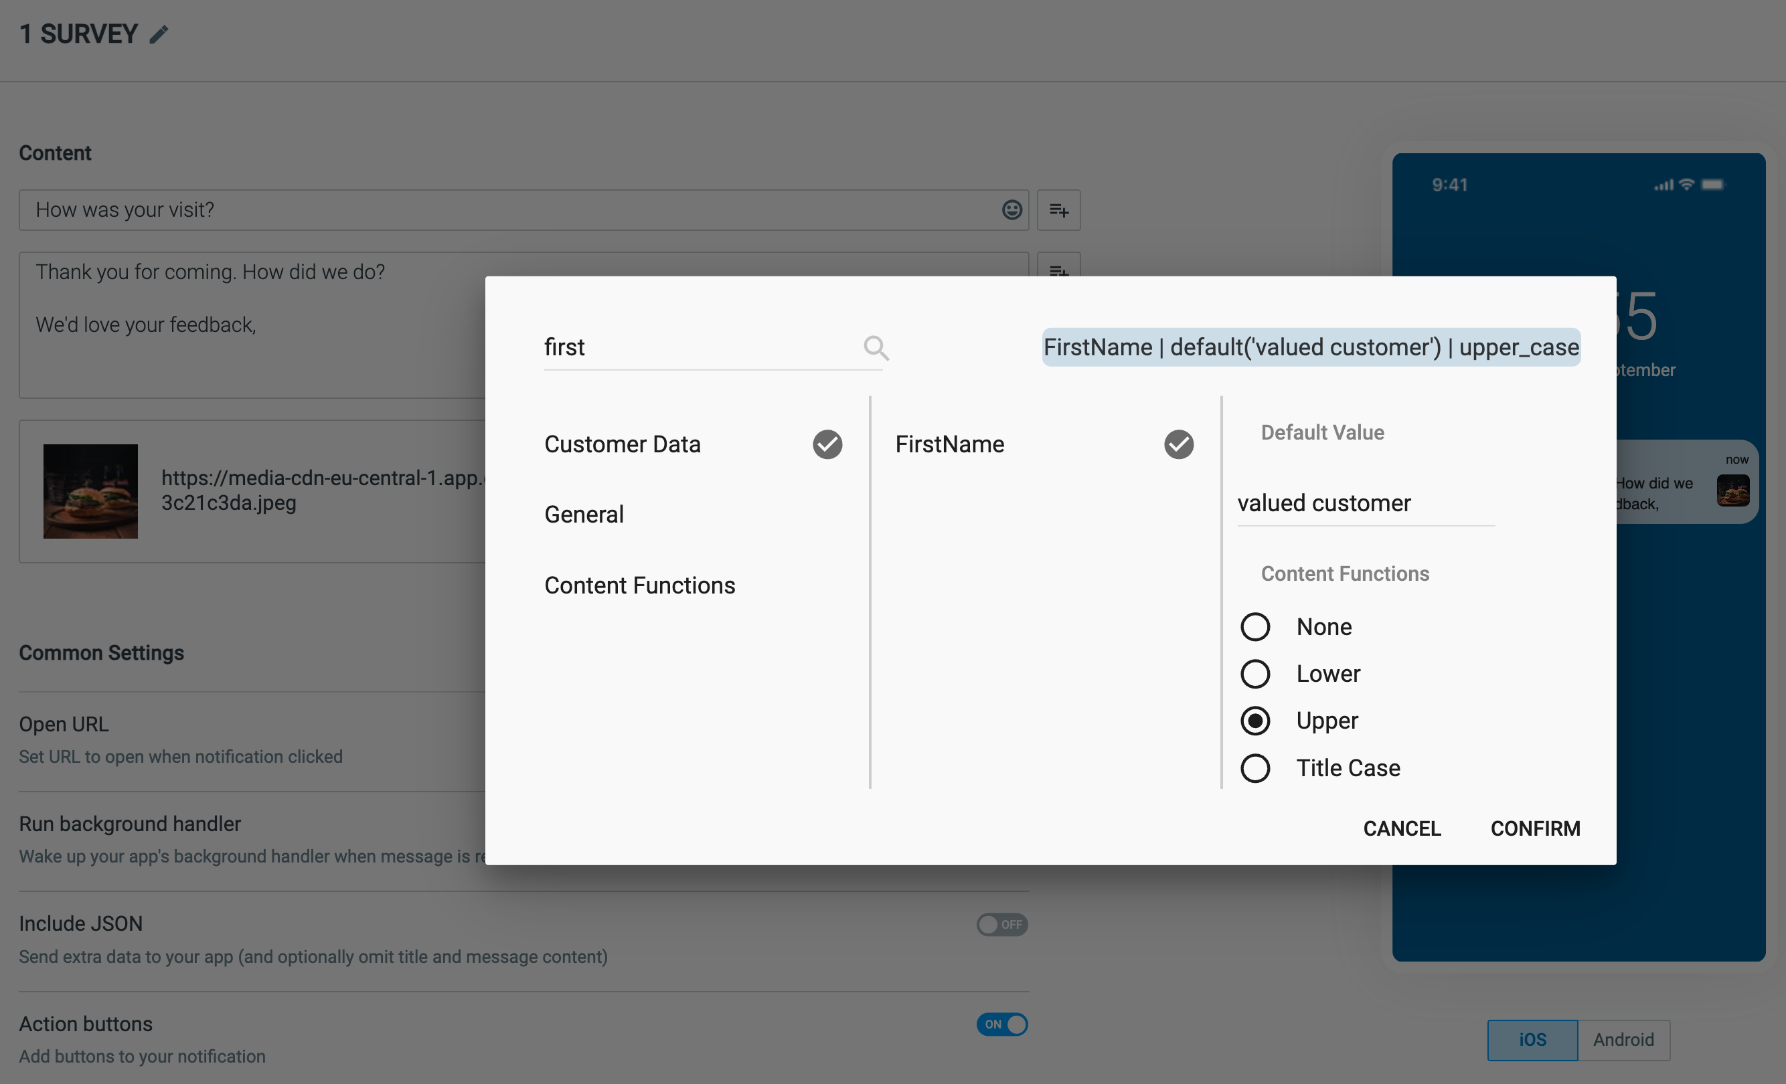Click the checkmark icon beside FirstName
The image size is (1786, 1084).
point(1179,444)
